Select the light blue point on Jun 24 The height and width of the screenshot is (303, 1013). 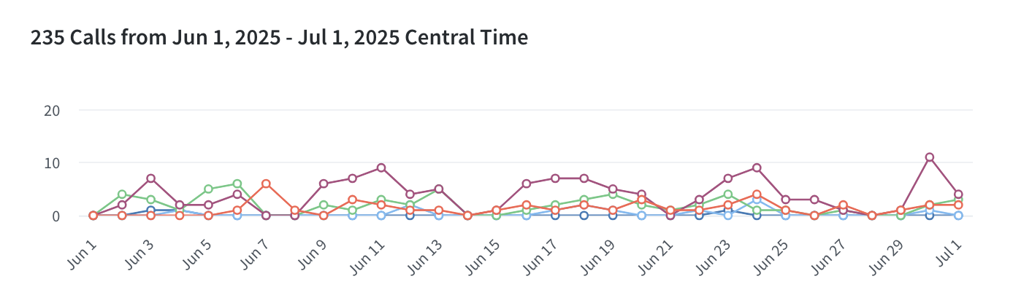click(757, 200)
